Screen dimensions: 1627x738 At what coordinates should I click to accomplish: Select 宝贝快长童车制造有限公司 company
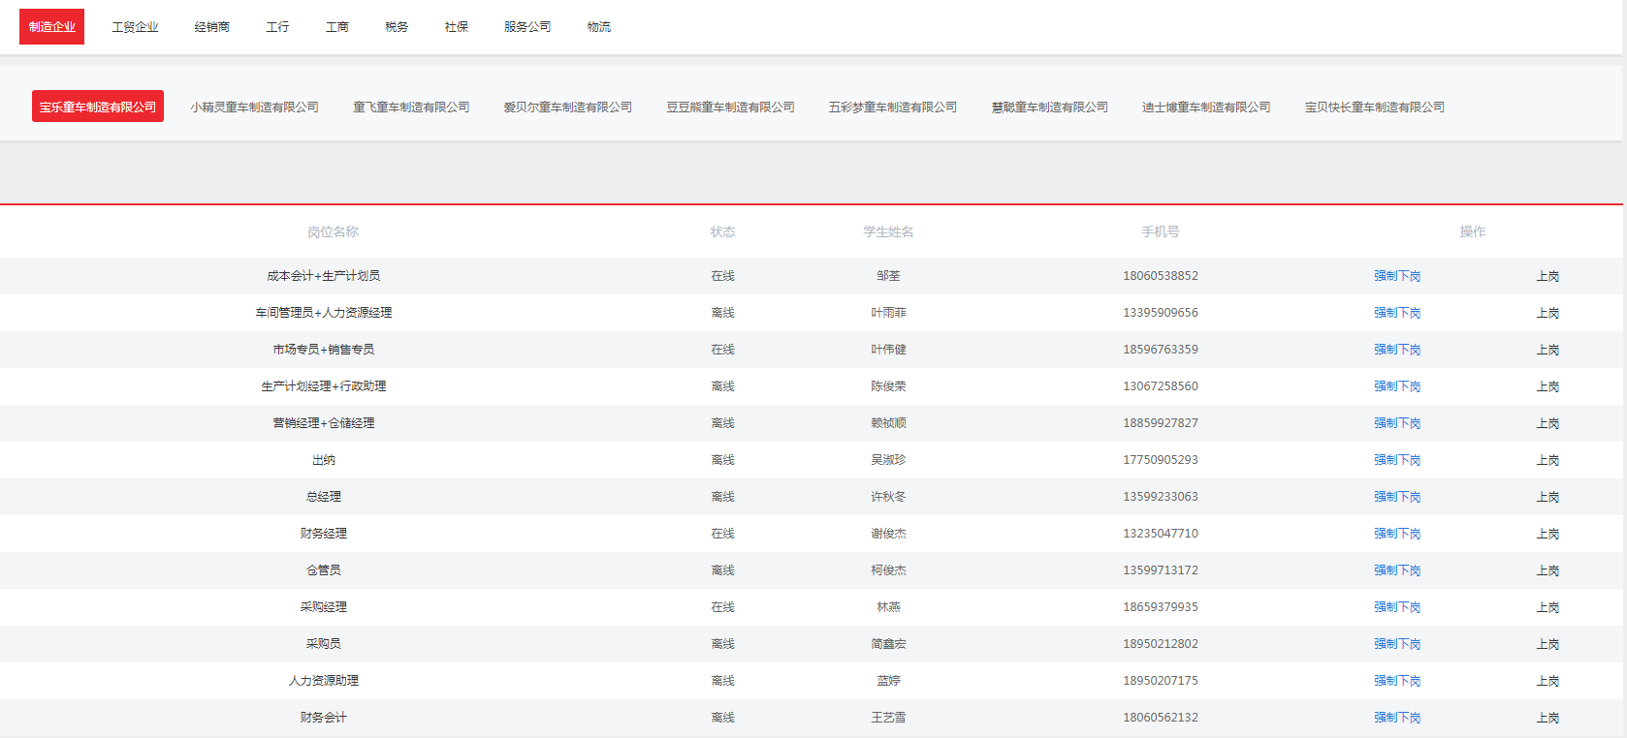coord(1374,107)
